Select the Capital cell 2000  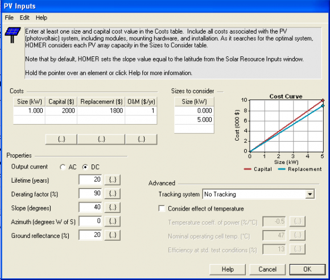click(61, 111)
